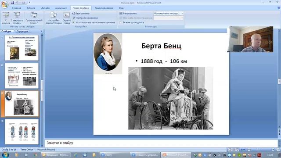Click the title Берта Бенц on slide
281x158 pixels.
point(161,46)
